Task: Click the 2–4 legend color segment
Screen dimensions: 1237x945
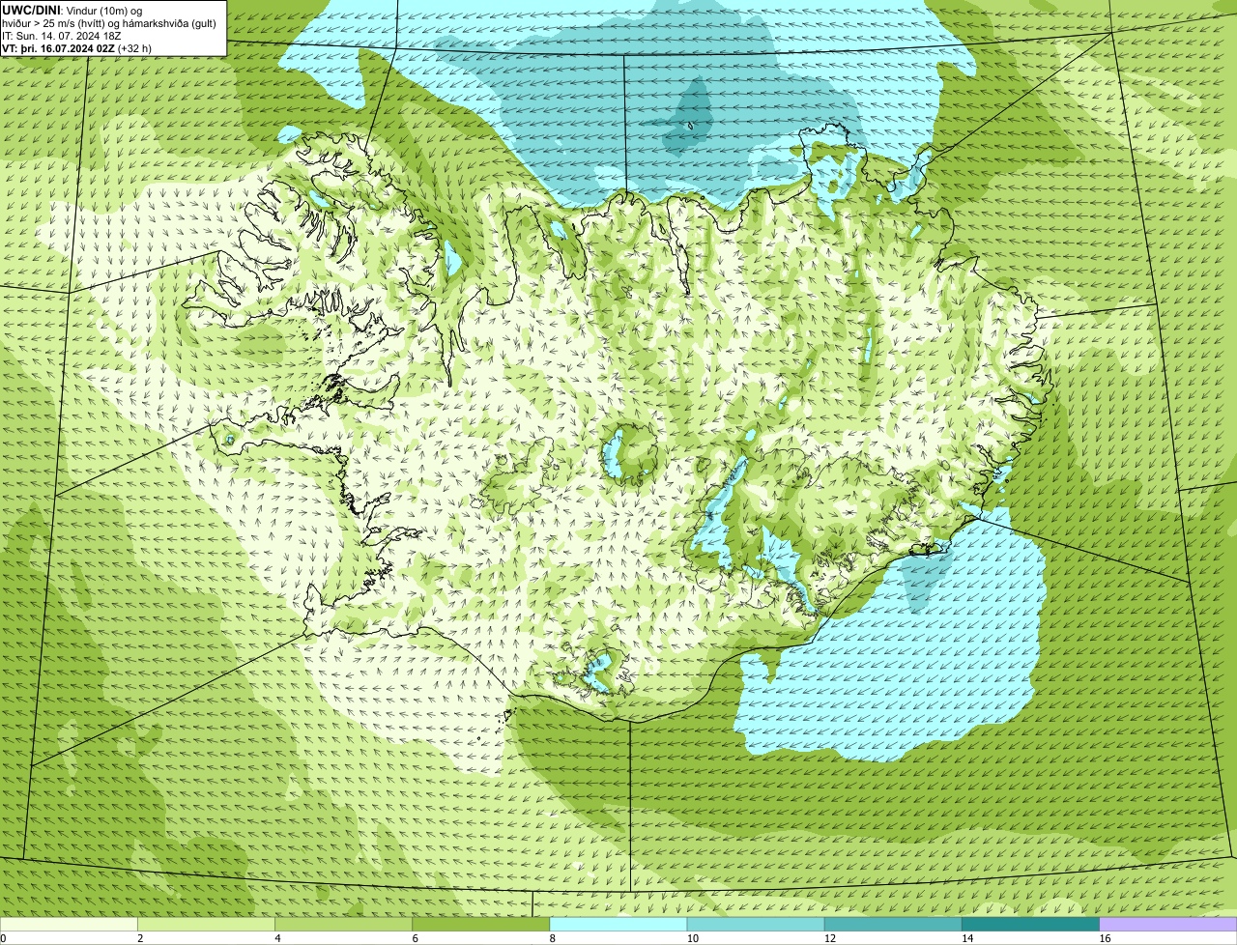Action: pos(206,924)
